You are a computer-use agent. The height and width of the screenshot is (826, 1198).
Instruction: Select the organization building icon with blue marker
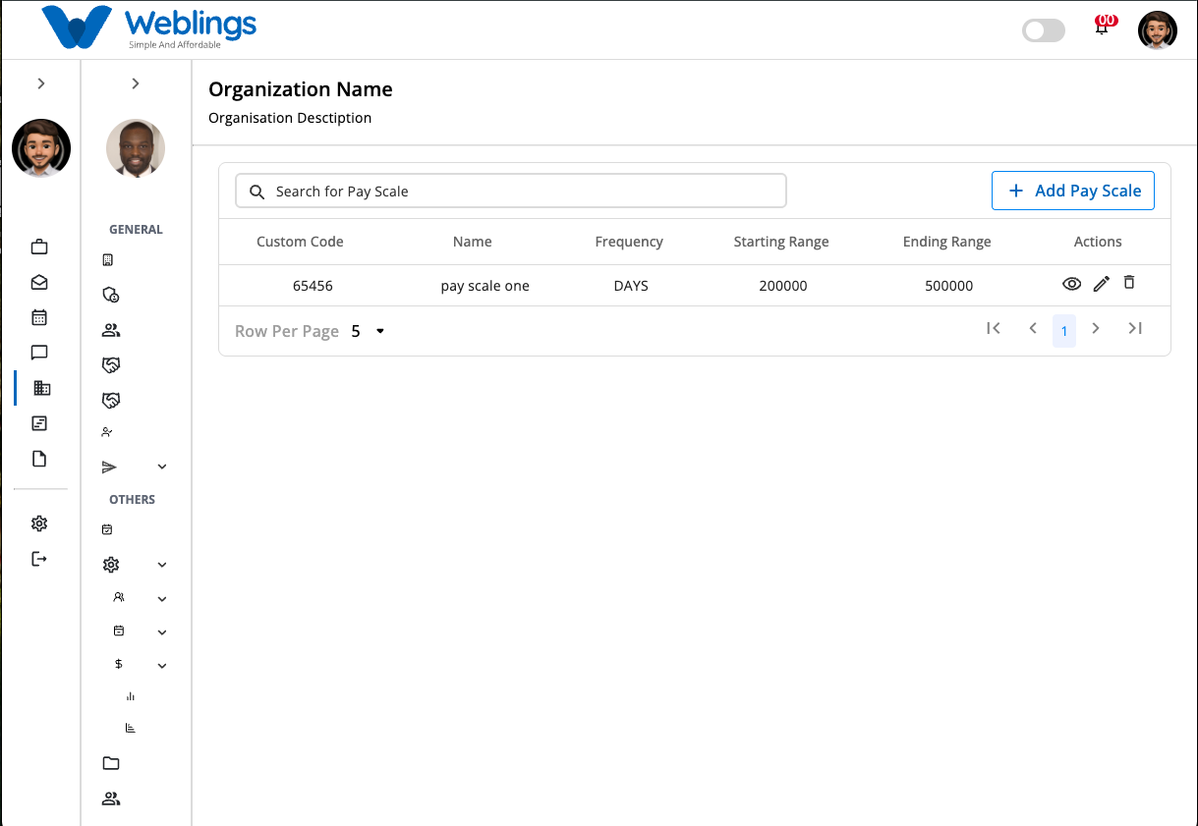pos(41,388)
